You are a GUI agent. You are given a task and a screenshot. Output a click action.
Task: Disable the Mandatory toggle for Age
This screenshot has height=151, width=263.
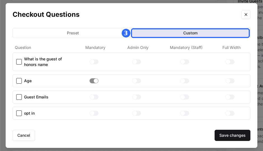[94, 81]
